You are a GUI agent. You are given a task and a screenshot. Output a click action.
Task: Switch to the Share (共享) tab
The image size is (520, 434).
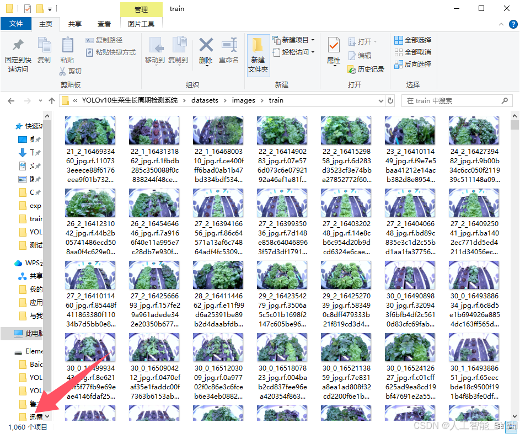click(x=74, y=24)
